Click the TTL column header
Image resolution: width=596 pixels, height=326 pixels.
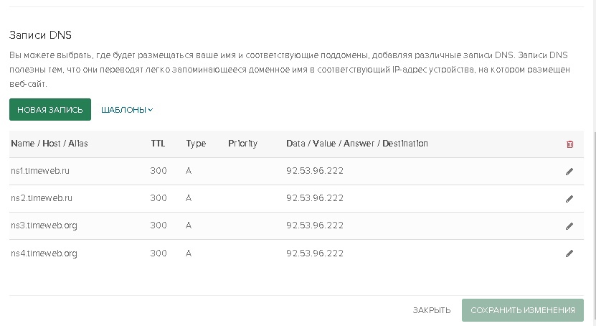pos(158,144)
